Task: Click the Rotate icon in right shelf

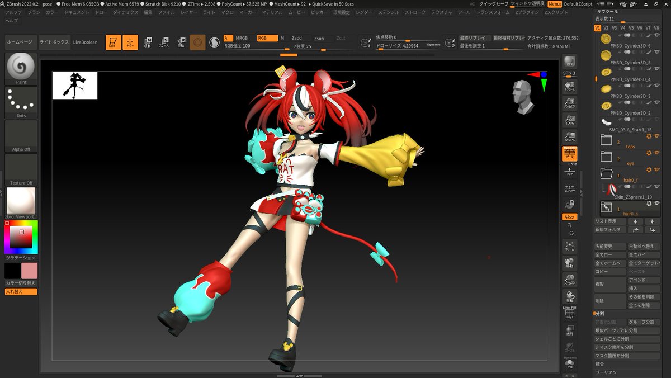Action: pyautogui.click(x=569, y=297)
